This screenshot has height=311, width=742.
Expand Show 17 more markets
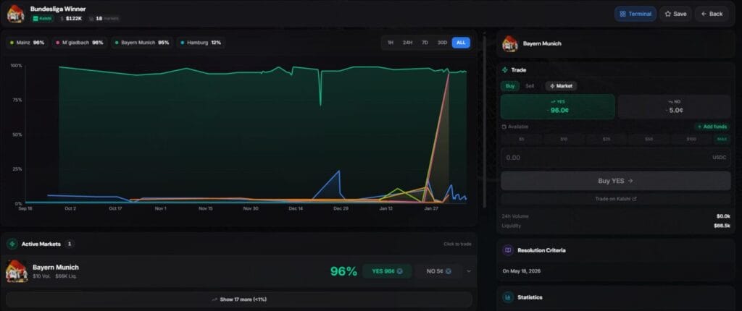pos(239,299)
